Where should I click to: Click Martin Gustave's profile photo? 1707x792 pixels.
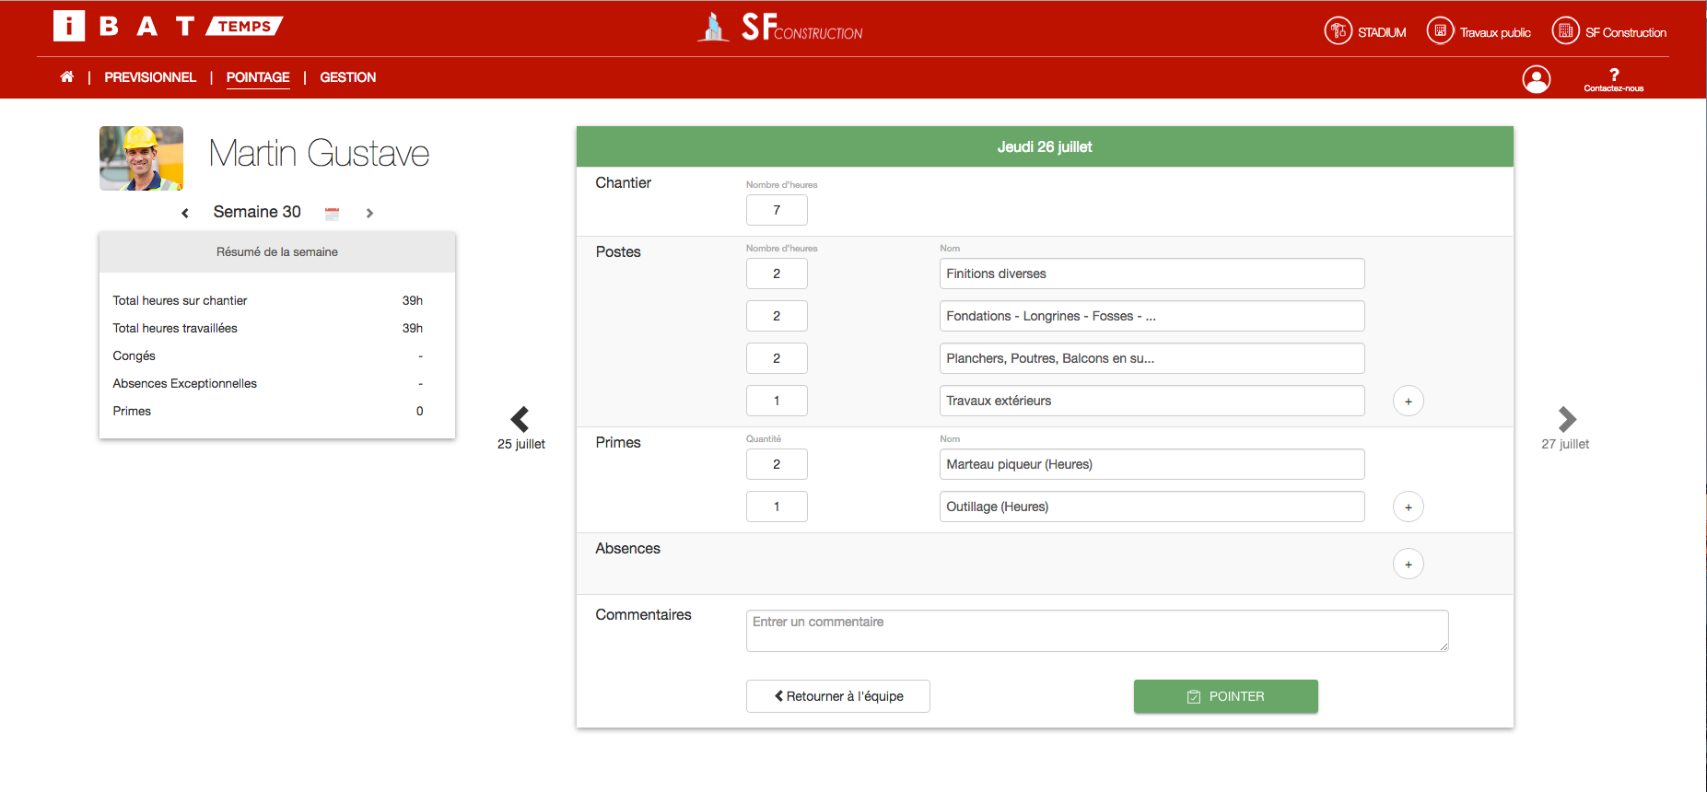[141, 158]
